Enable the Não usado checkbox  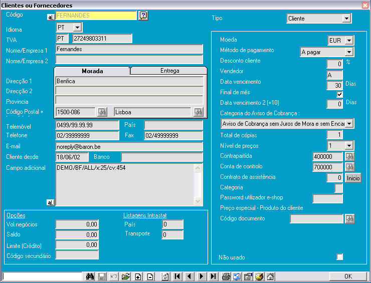[339, 257]
